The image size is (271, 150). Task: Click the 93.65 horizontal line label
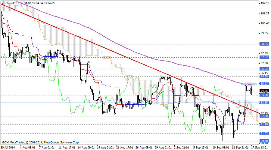[264, 103]
